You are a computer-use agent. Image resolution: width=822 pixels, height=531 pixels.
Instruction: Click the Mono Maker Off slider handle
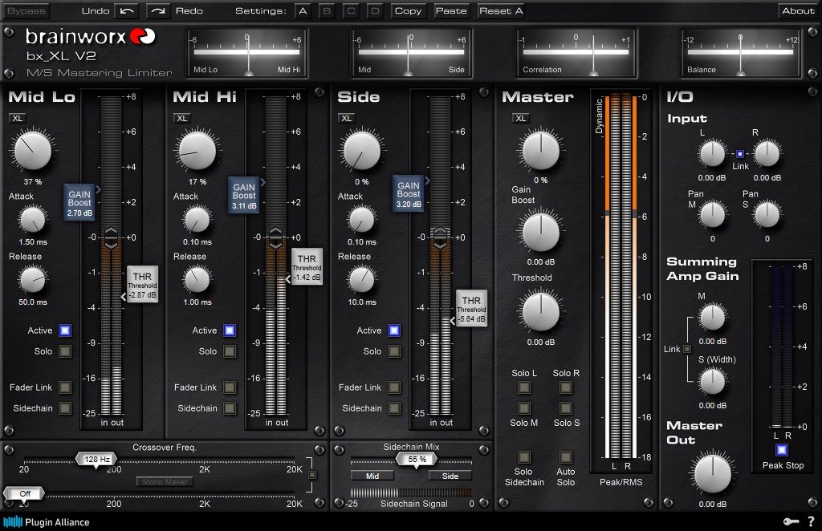pos(24,494)
